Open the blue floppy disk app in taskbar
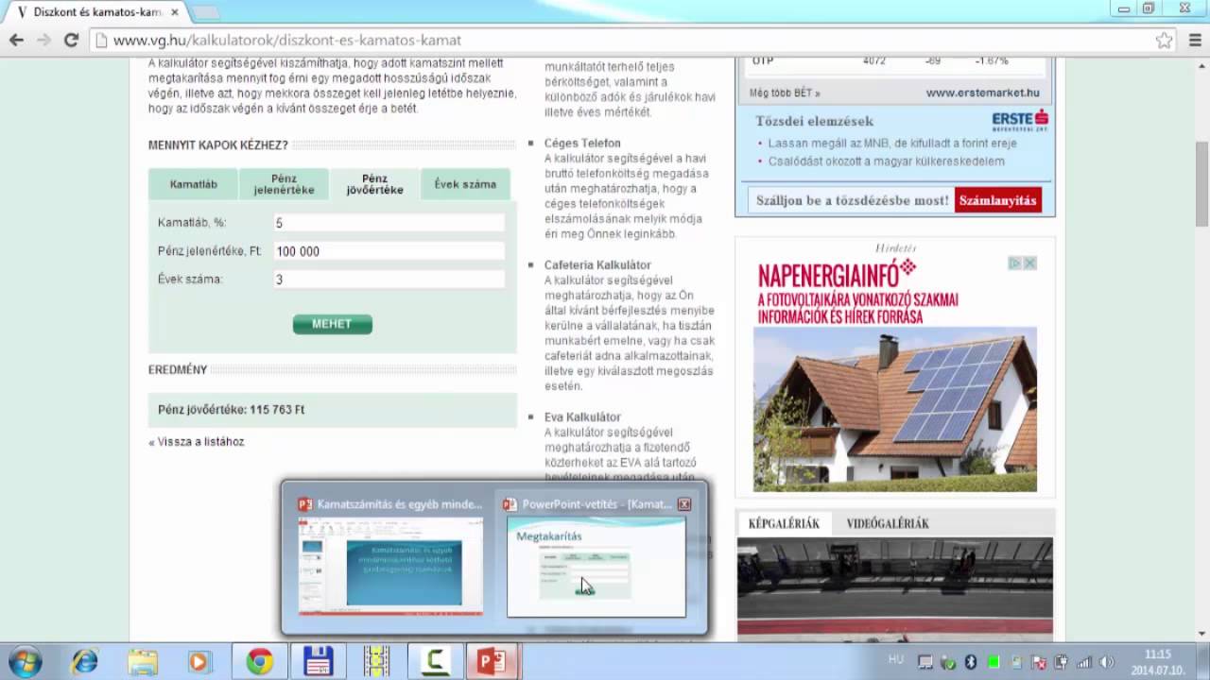 tap(319, 661)
